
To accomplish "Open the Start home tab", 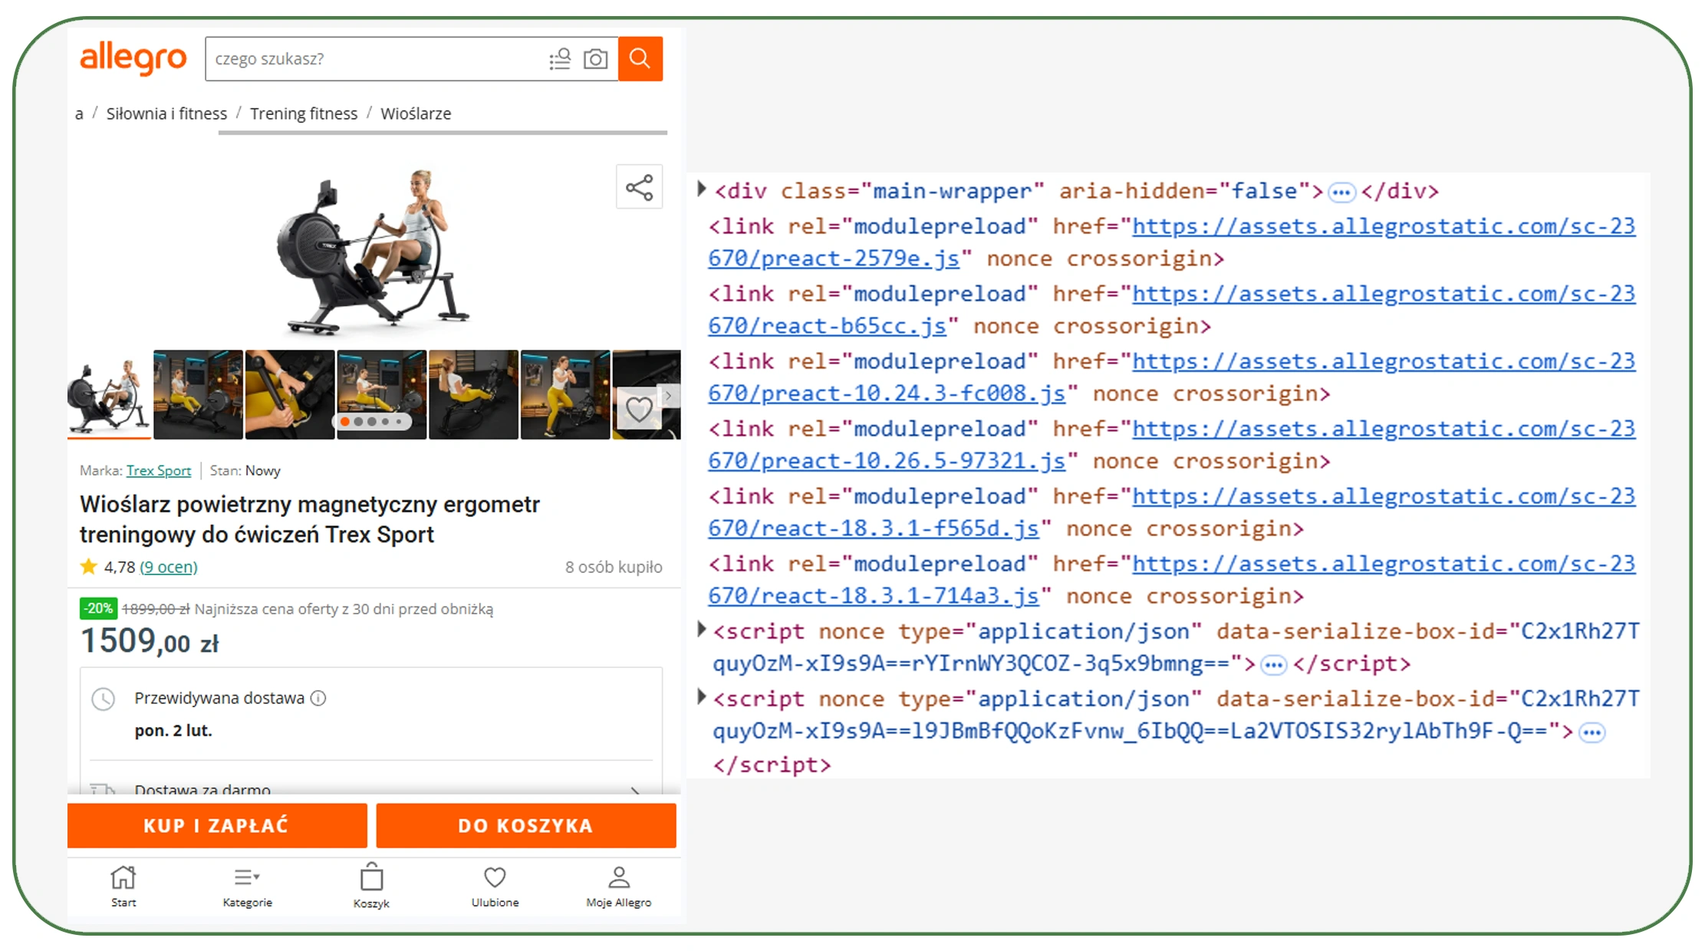I will (x=123, y=886).
